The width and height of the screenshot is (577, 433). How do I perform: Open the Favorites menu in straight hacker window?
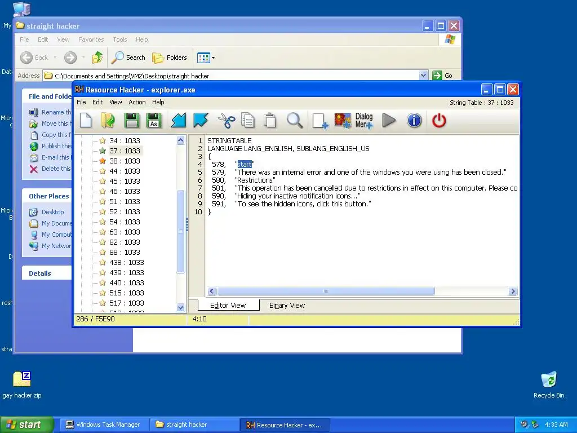click(x=91, y=39)
